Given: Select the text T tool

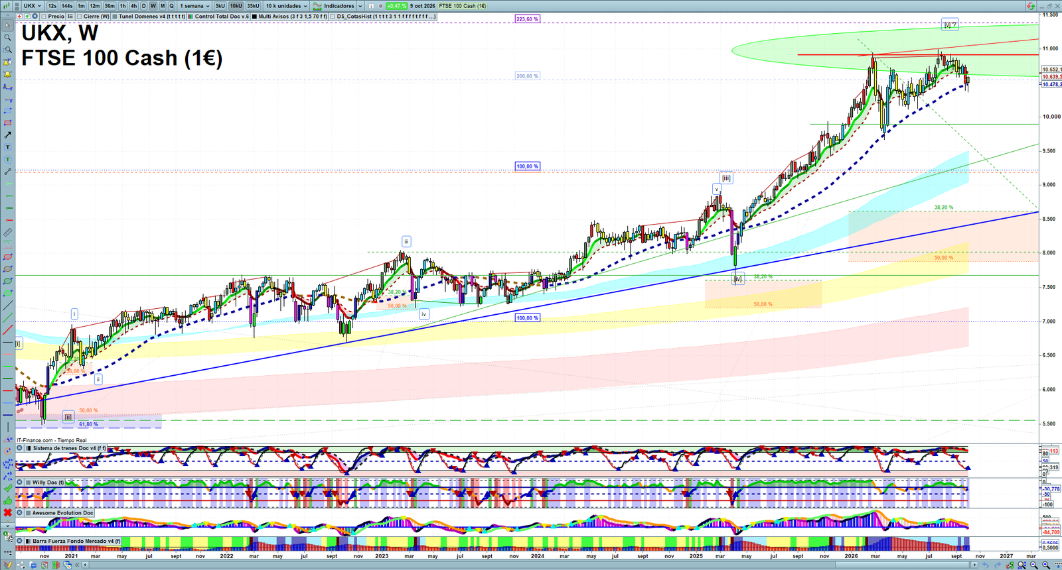Looking at the screenshot, I should point(8,147).
